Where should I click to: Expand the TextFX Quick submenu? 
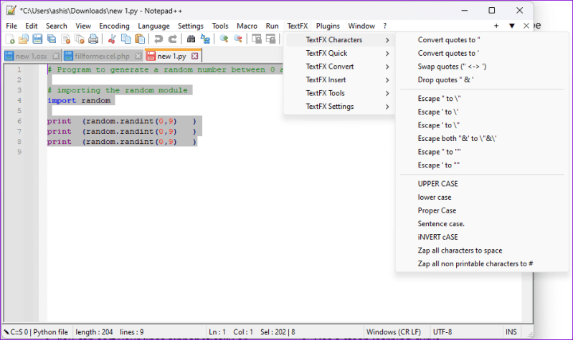click(339, 53)
